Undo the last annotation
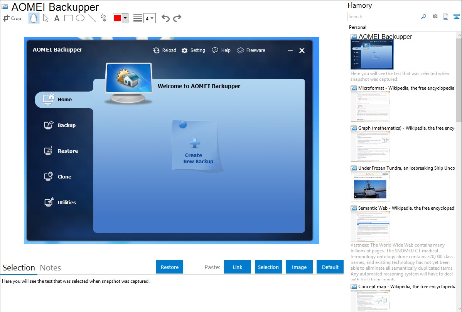 point(165,18)
